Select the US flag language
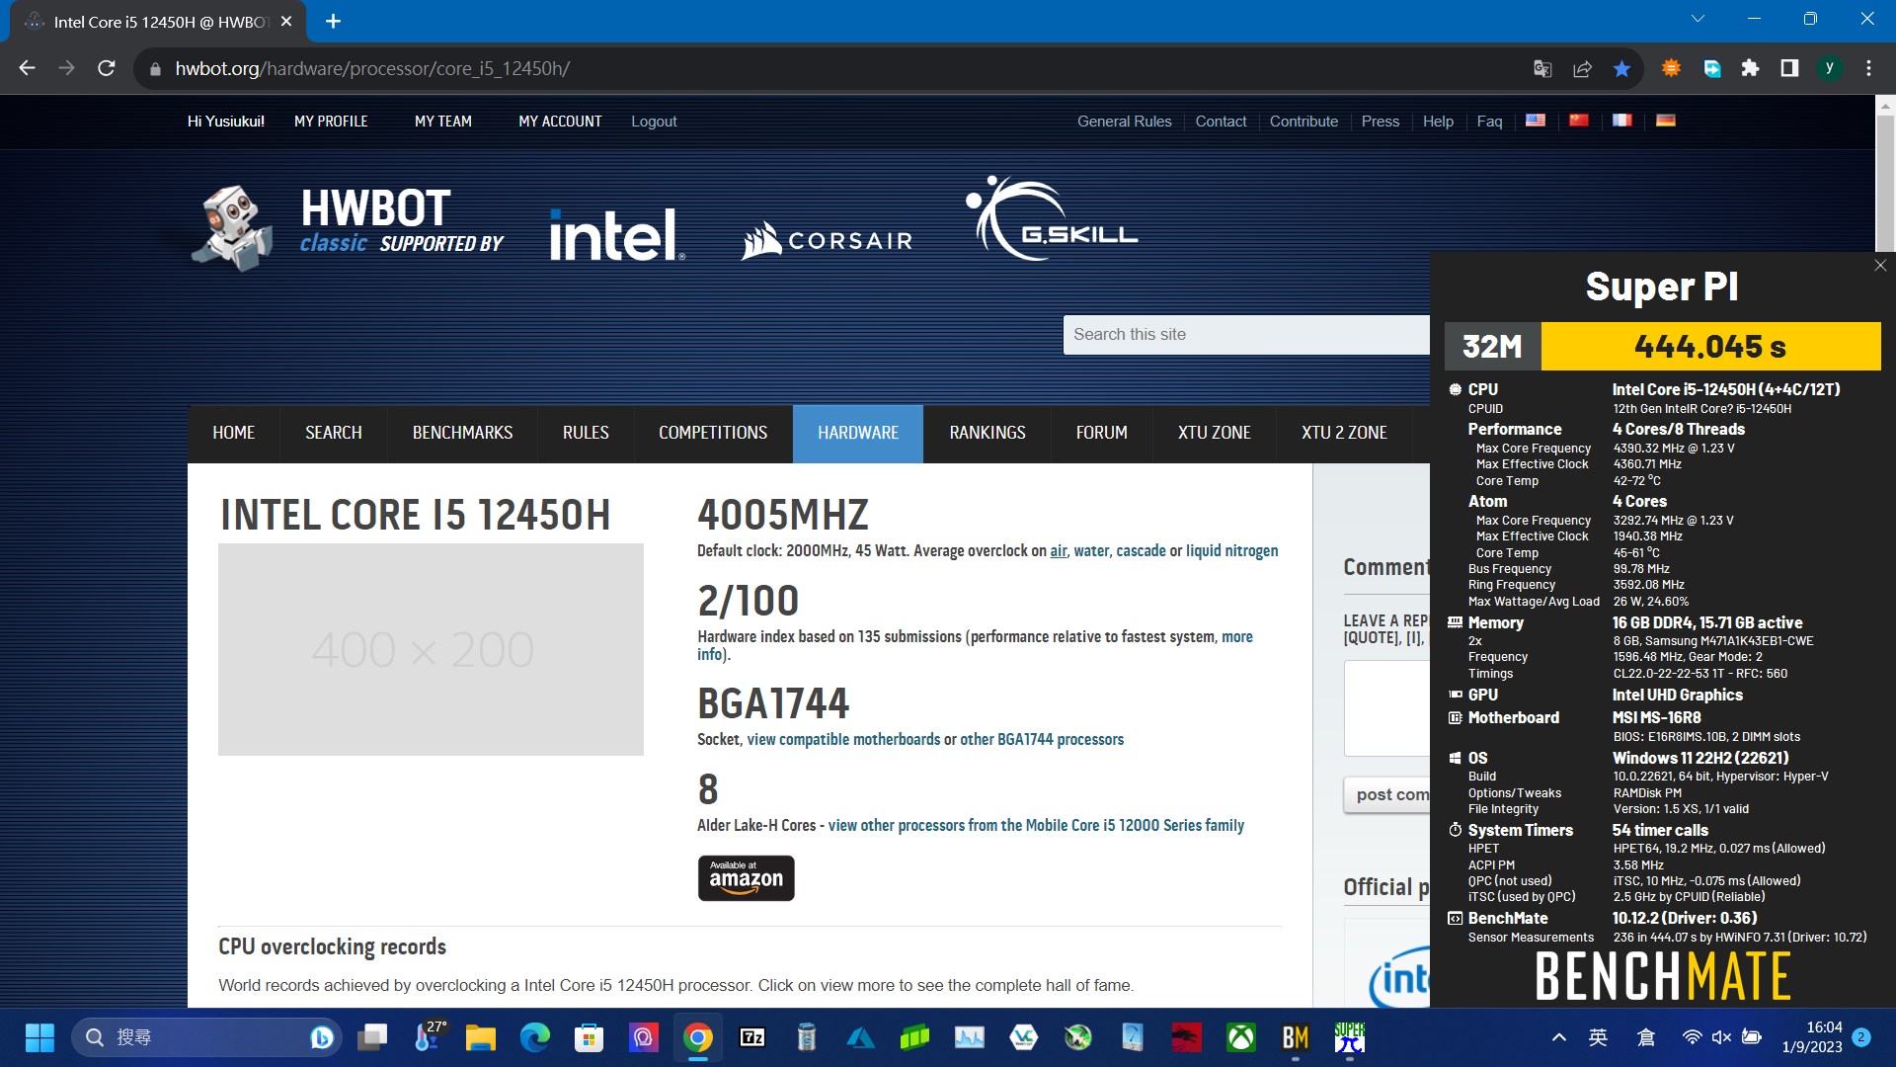 click(x=1536, y=121)
